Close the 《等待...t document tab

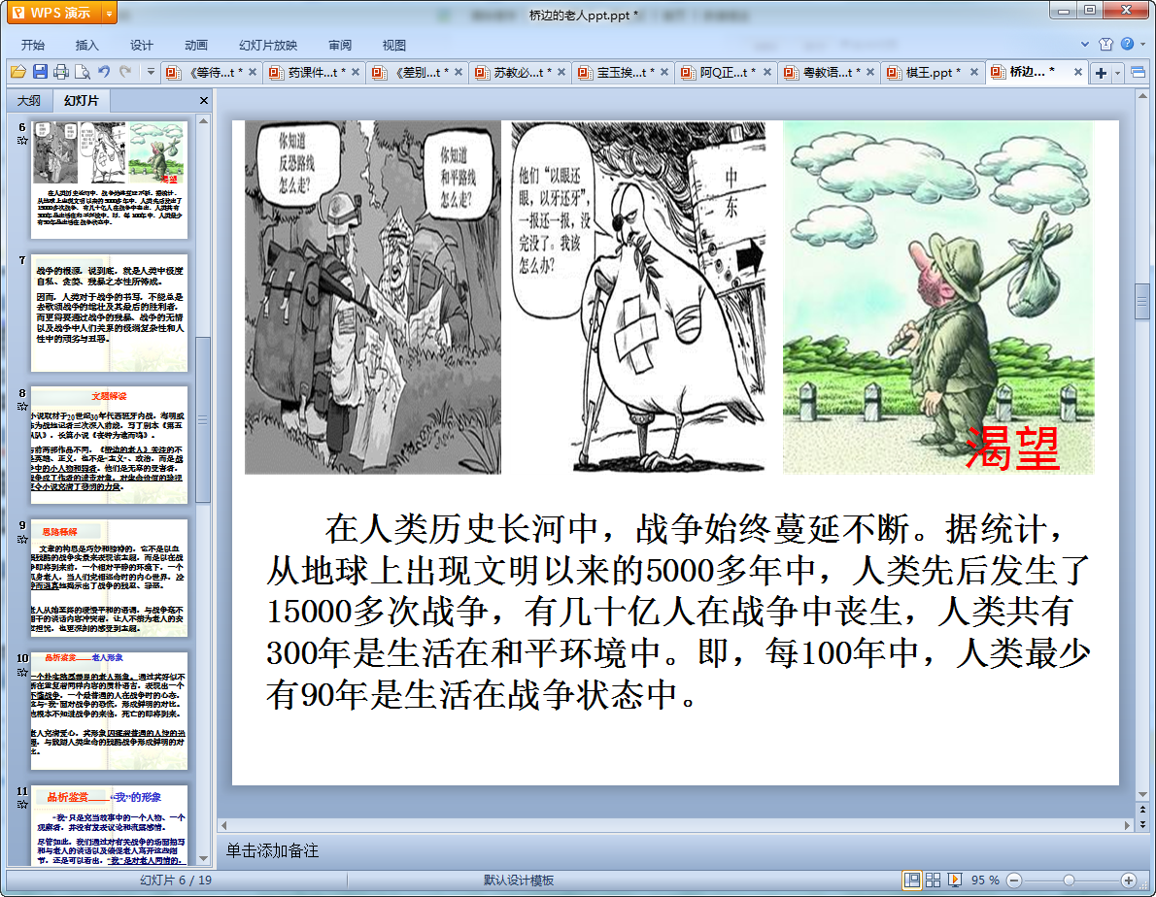[x=253, y=72]
